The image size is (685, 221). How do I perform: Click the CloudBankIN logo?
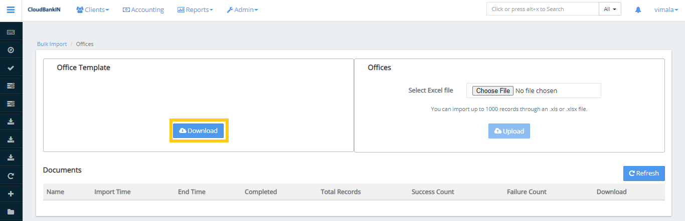coord(44,9)
